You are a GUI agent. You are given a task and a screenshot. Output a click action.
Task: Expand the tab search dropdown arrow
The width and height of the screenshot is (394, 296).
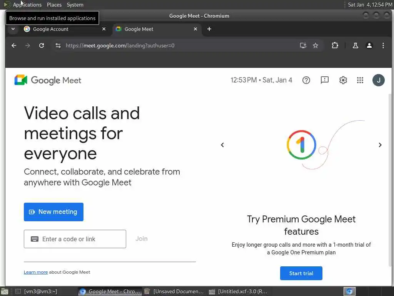click(13, 29)
